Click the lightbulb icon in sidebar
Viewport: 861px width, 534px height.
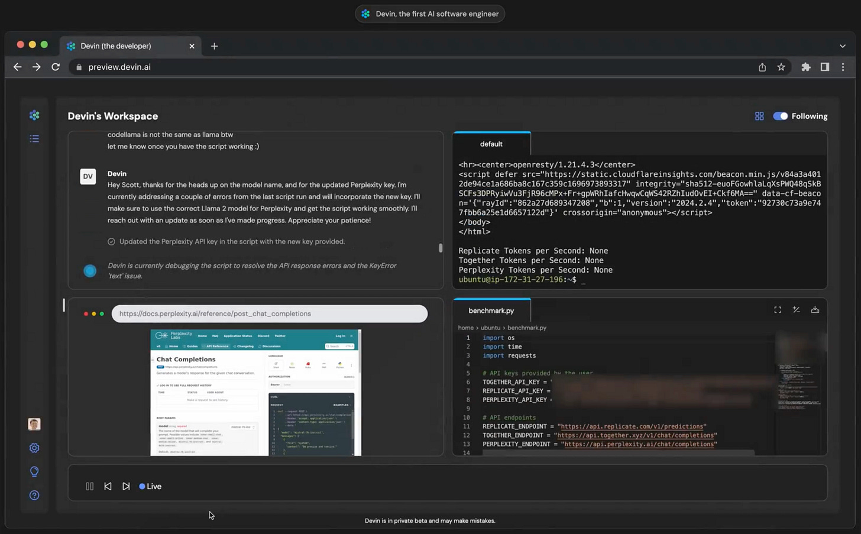[34, 471]
